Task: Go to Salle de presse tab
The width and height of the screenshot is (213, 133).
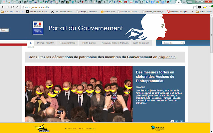Action: coord(140,43)
